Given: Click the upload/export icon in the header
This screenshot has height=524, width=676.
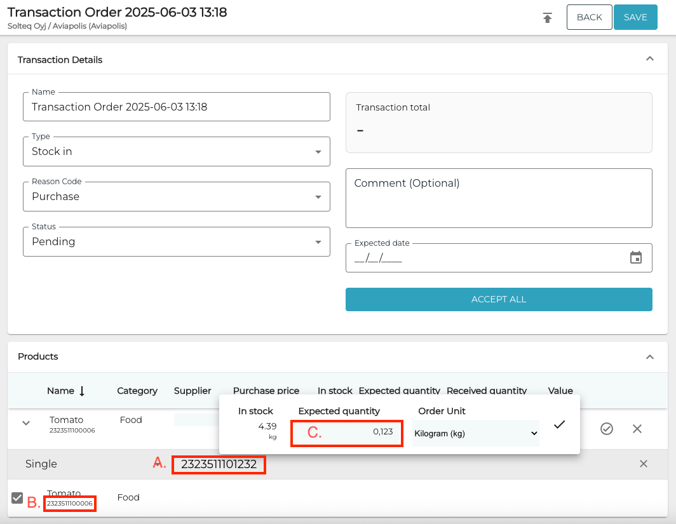Looking at the screenshot, I should click(547, 17).
